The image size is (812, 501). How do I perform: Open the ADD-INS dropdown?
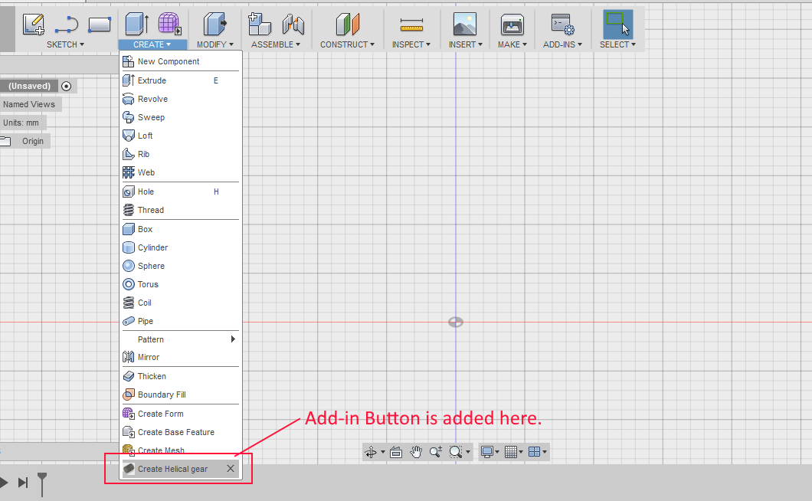(562, 44)
